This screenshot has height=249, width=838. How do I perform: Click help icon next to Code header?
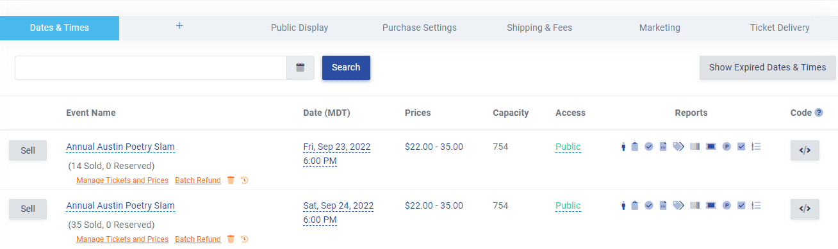[x=819, y=113]
